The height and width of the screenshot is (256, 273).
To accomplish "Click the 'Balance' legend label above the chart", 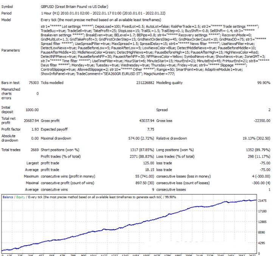I will (9, 197).
